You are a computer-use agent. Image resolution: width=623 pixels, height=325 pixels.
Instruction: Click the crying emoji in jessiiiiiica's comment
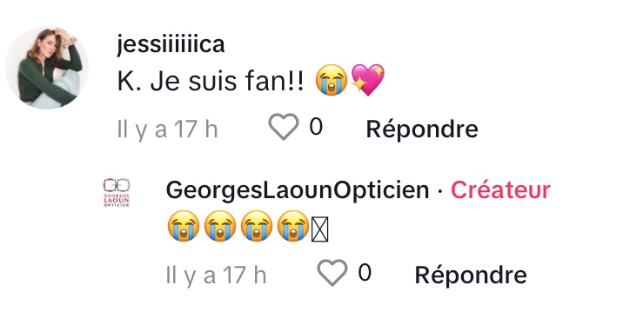332,80
